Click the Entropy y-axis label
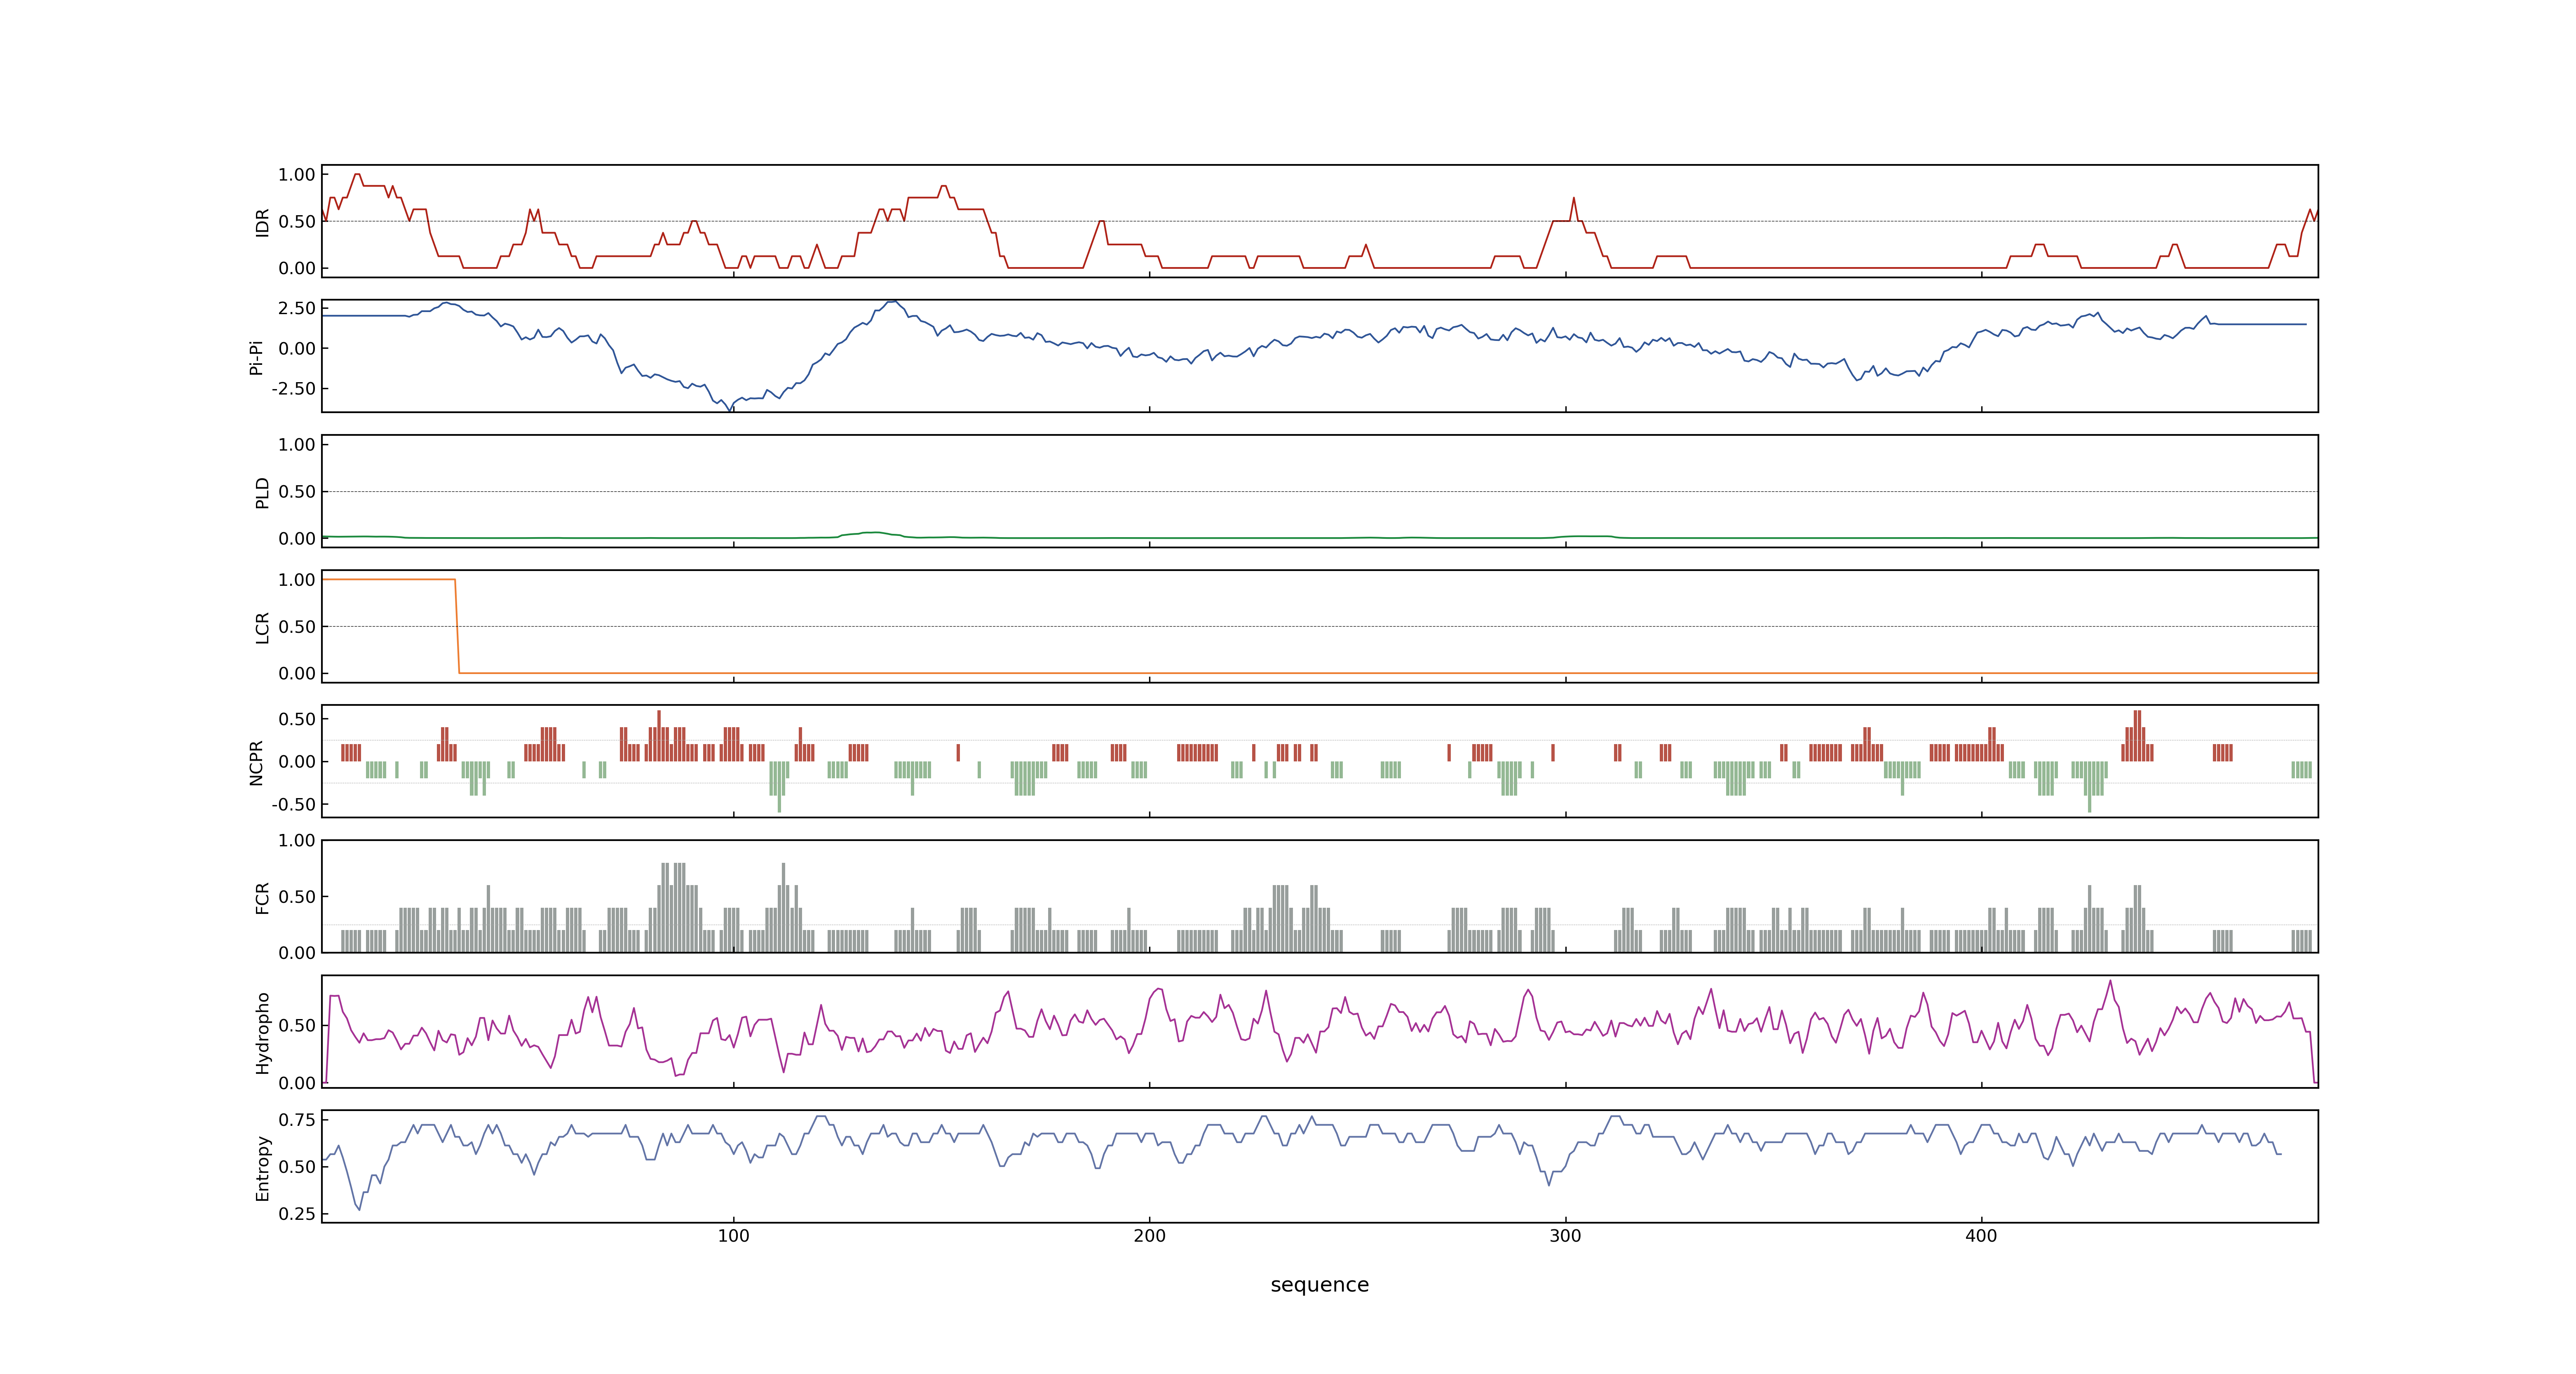The image size is (2576, 1374). 262,1167
